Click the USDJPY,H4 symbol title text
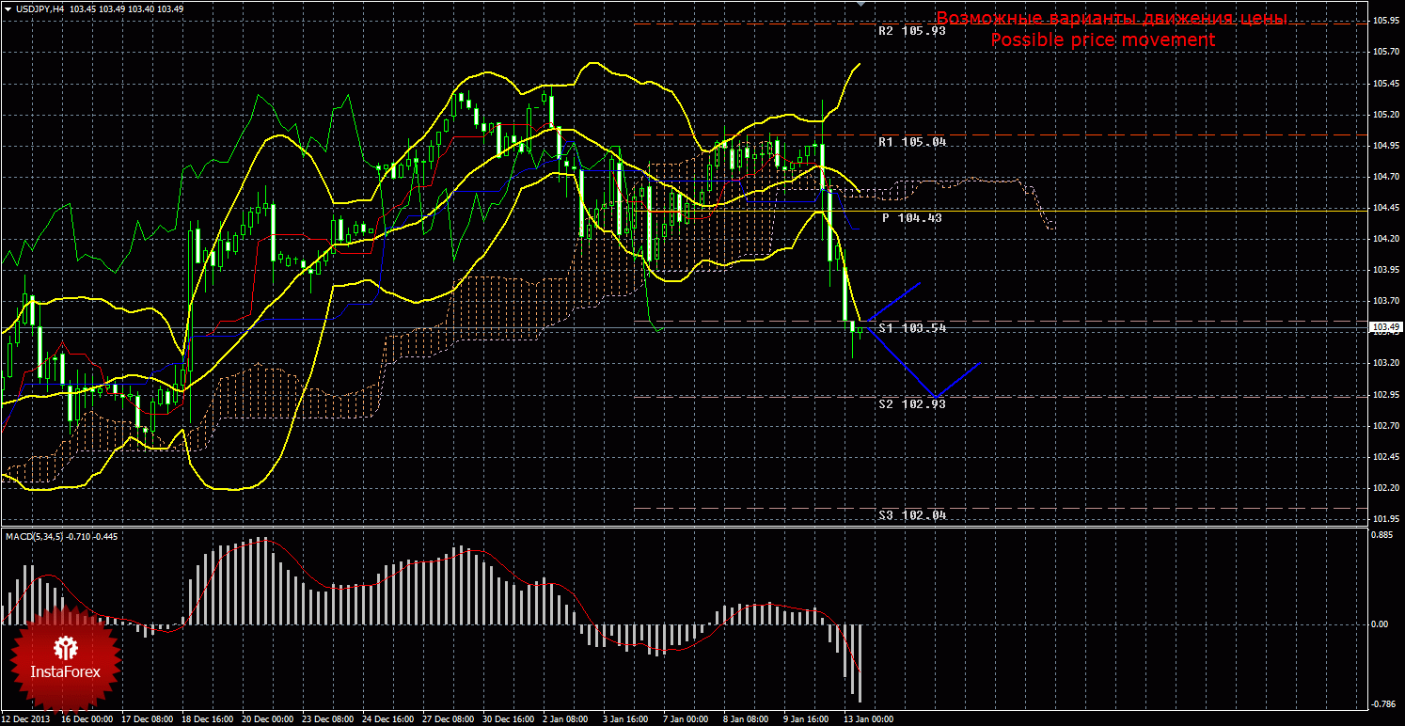Screen dimensions: 1405x726 39,8
